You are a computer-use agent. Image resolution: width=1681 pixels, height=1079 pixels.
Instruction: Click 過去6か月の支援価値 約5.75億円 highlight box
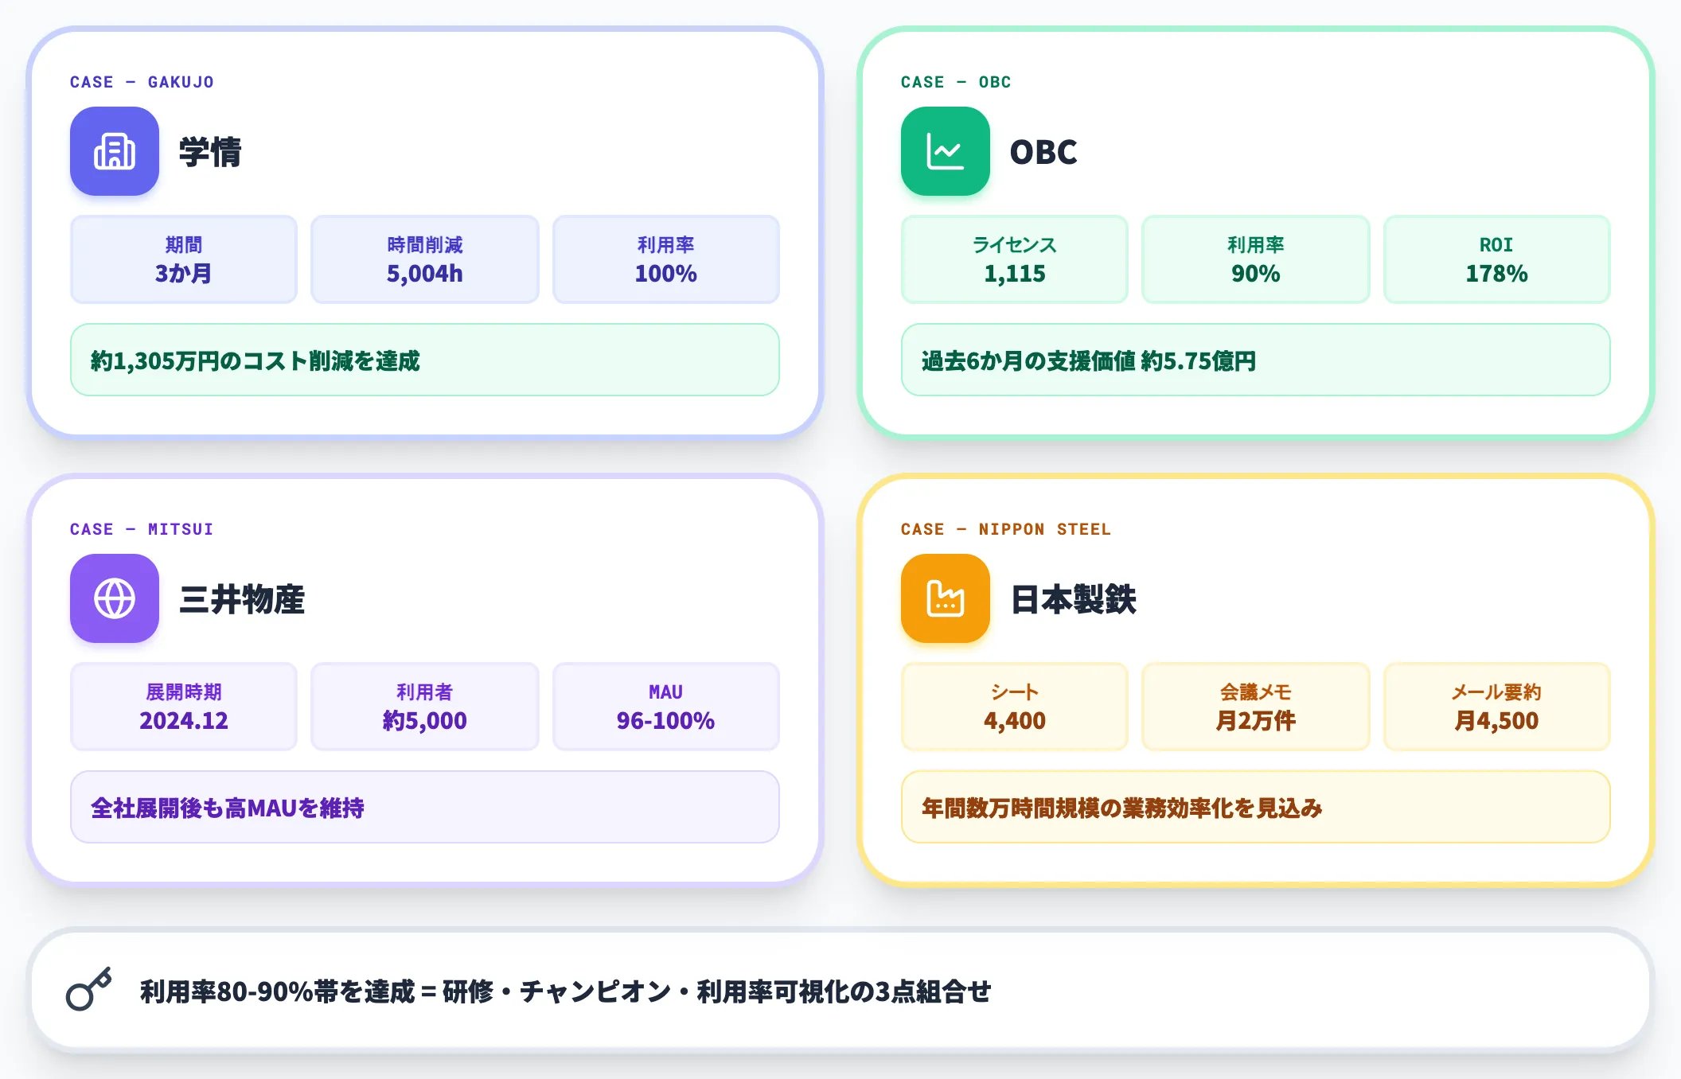(1256, 360)
